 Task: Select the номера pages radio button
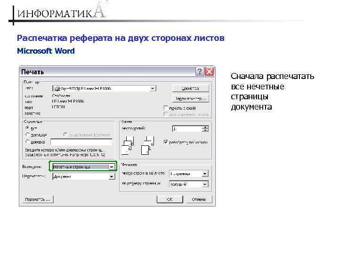tap(27, 142)
